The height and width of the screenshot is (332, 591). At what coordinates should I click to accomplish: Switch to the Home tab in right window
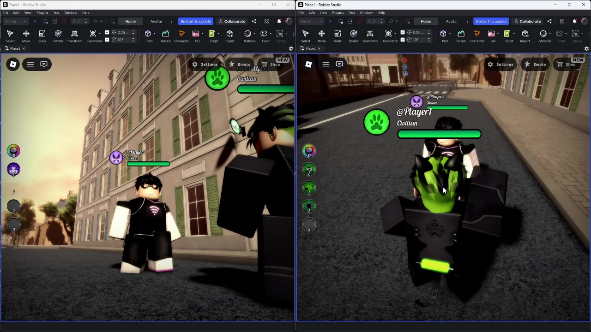[x=426, y=21]
